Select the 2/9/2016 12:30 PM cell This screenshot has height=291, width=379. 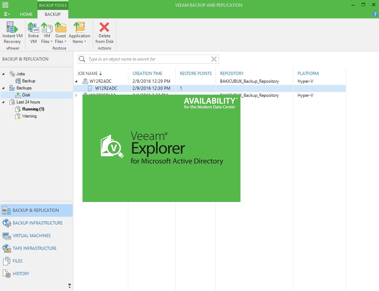point(151,88)
